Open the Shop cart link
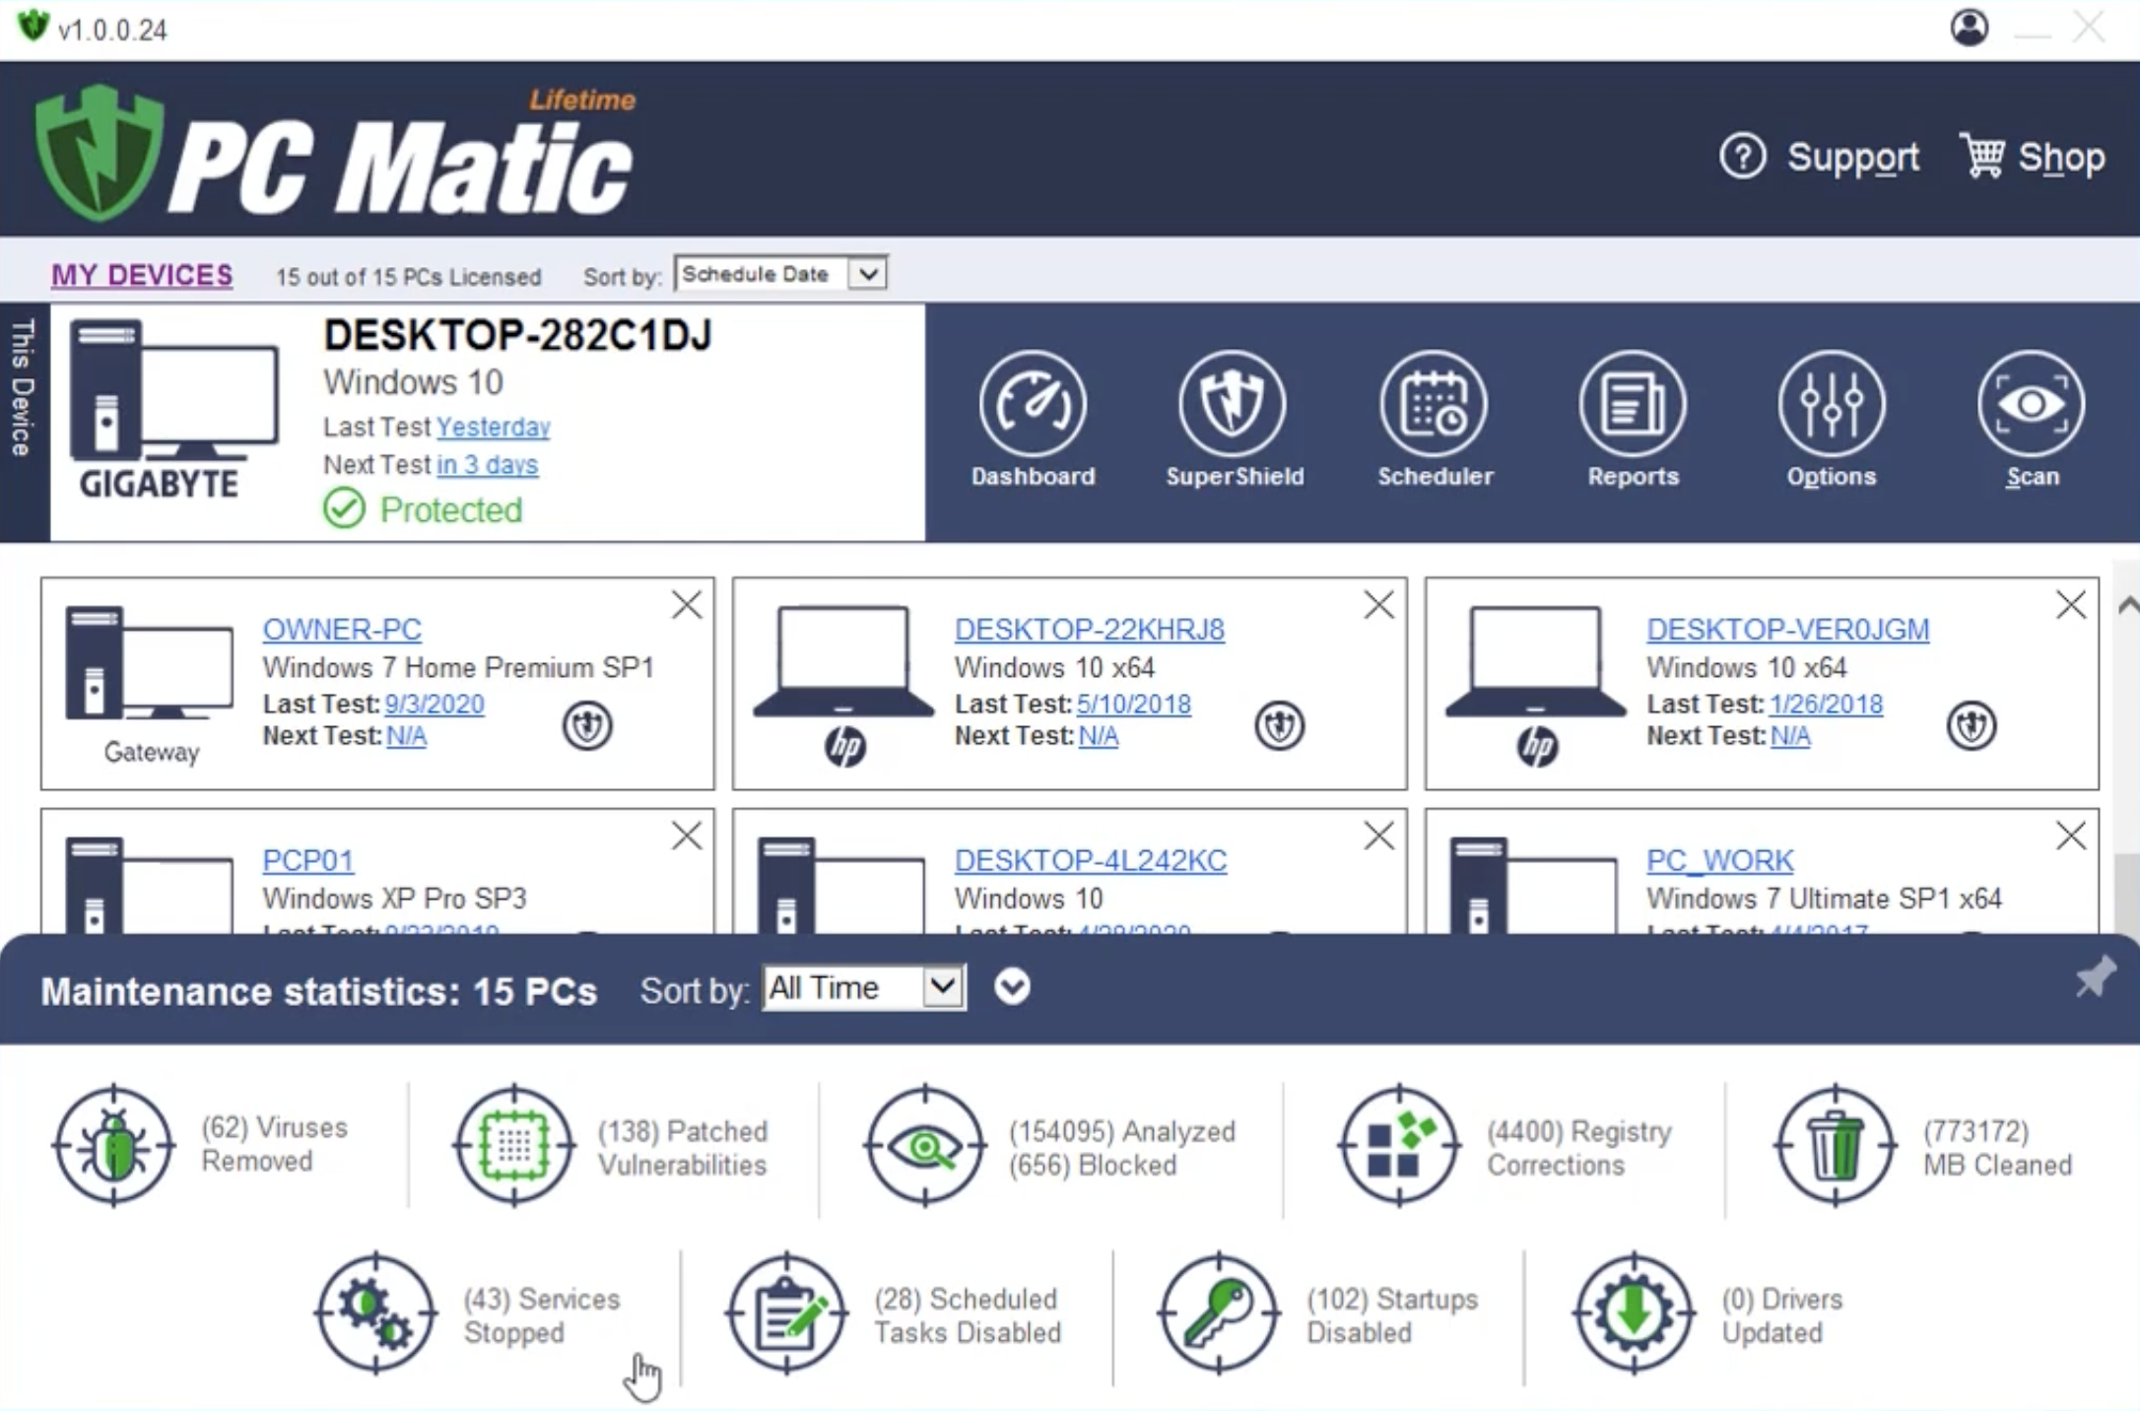 point(2033,157)
